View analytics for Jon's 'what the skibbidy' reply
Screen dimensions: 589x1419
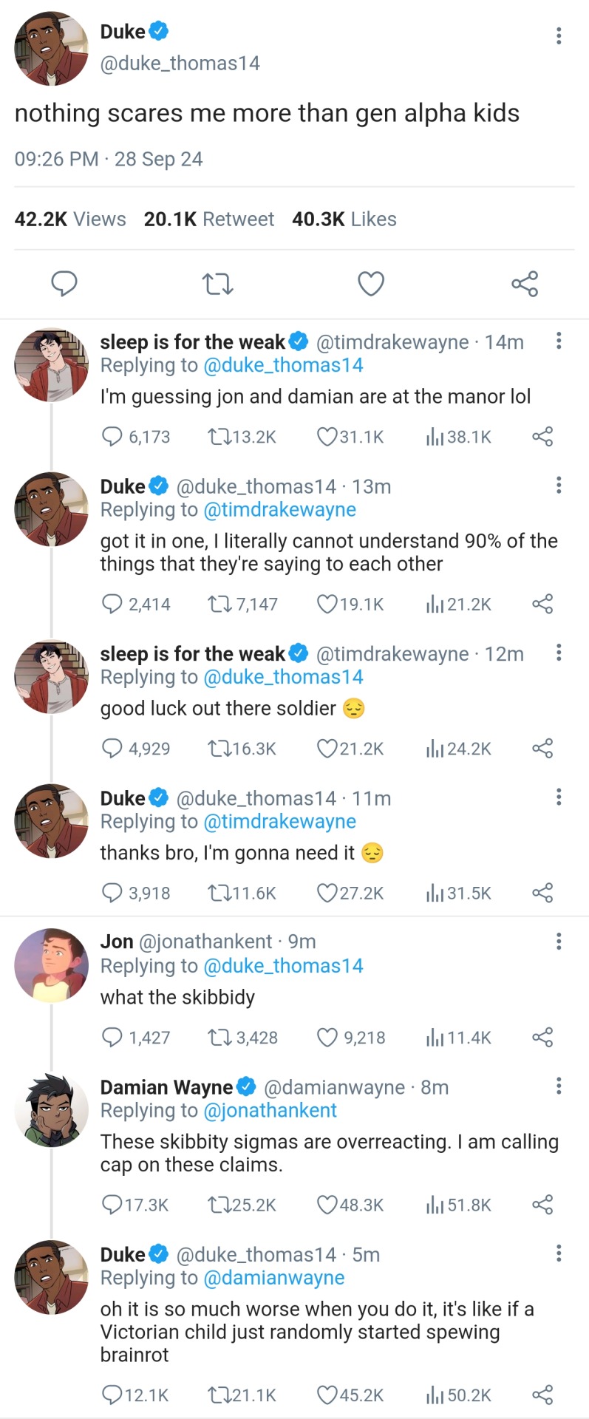click(435, 1038)
